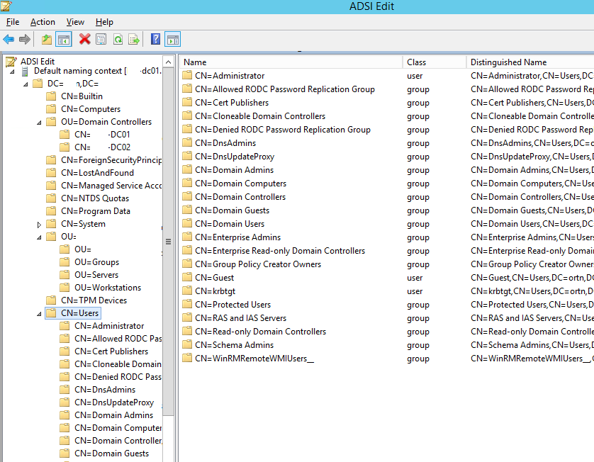Select CN=DnsUpdateProxy list row

tap(235, 157)
